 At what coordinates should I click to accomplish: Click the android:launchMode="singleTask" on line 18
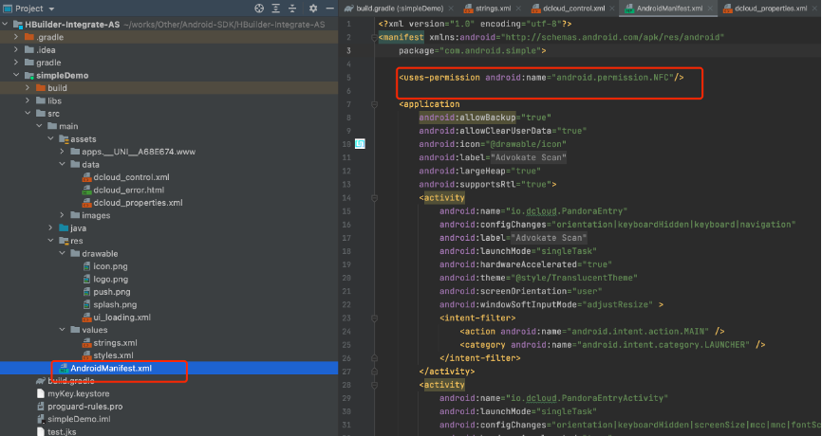click(x=518, y=251)
